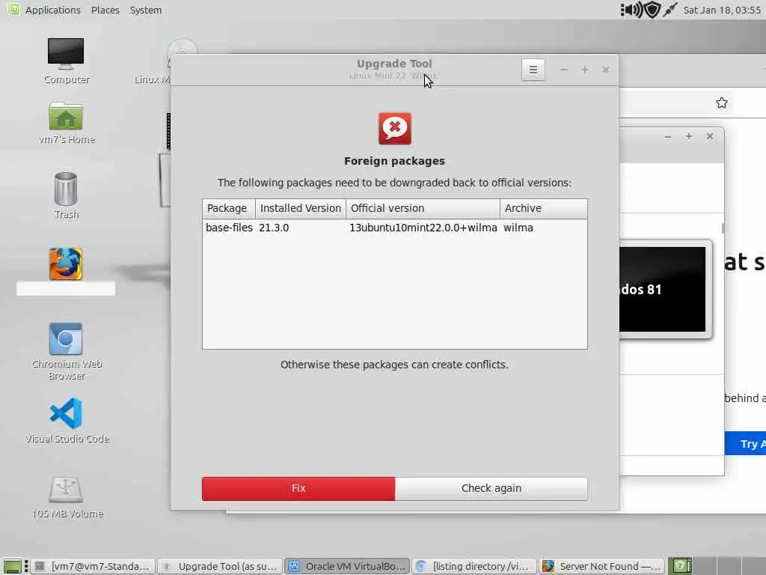Select the base-files package cell
Image resolution: width=766 pixels, height=575 pixels.
tap(229, 228)
